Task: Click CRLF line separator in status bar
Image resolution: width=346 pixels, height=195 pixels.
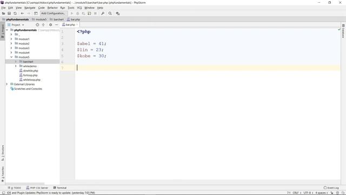Action: (x=297, y=193)
